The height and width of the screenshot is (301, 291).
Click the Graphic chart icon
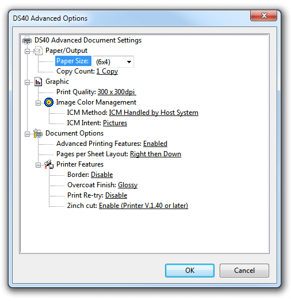(x=38, y=82)
